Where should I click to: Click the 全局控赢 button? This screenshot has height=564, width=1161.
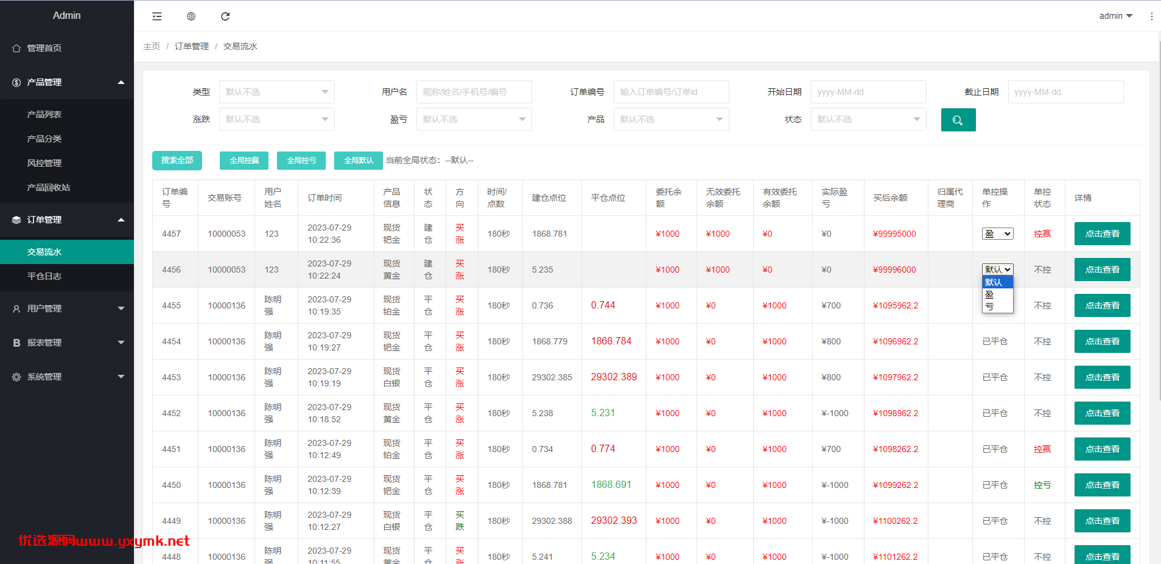point(244,161)
